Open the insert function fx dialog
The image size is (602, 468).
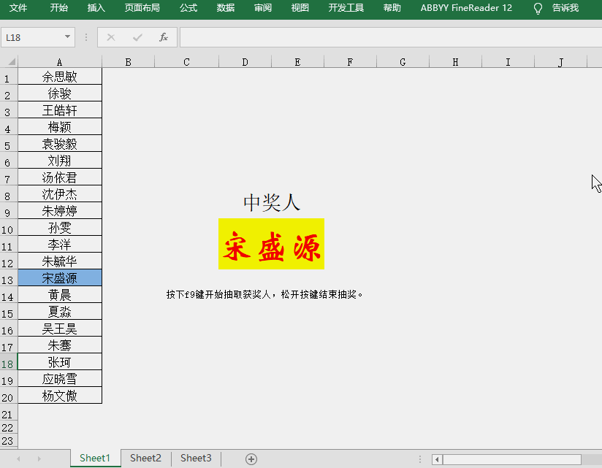[164, 37]
